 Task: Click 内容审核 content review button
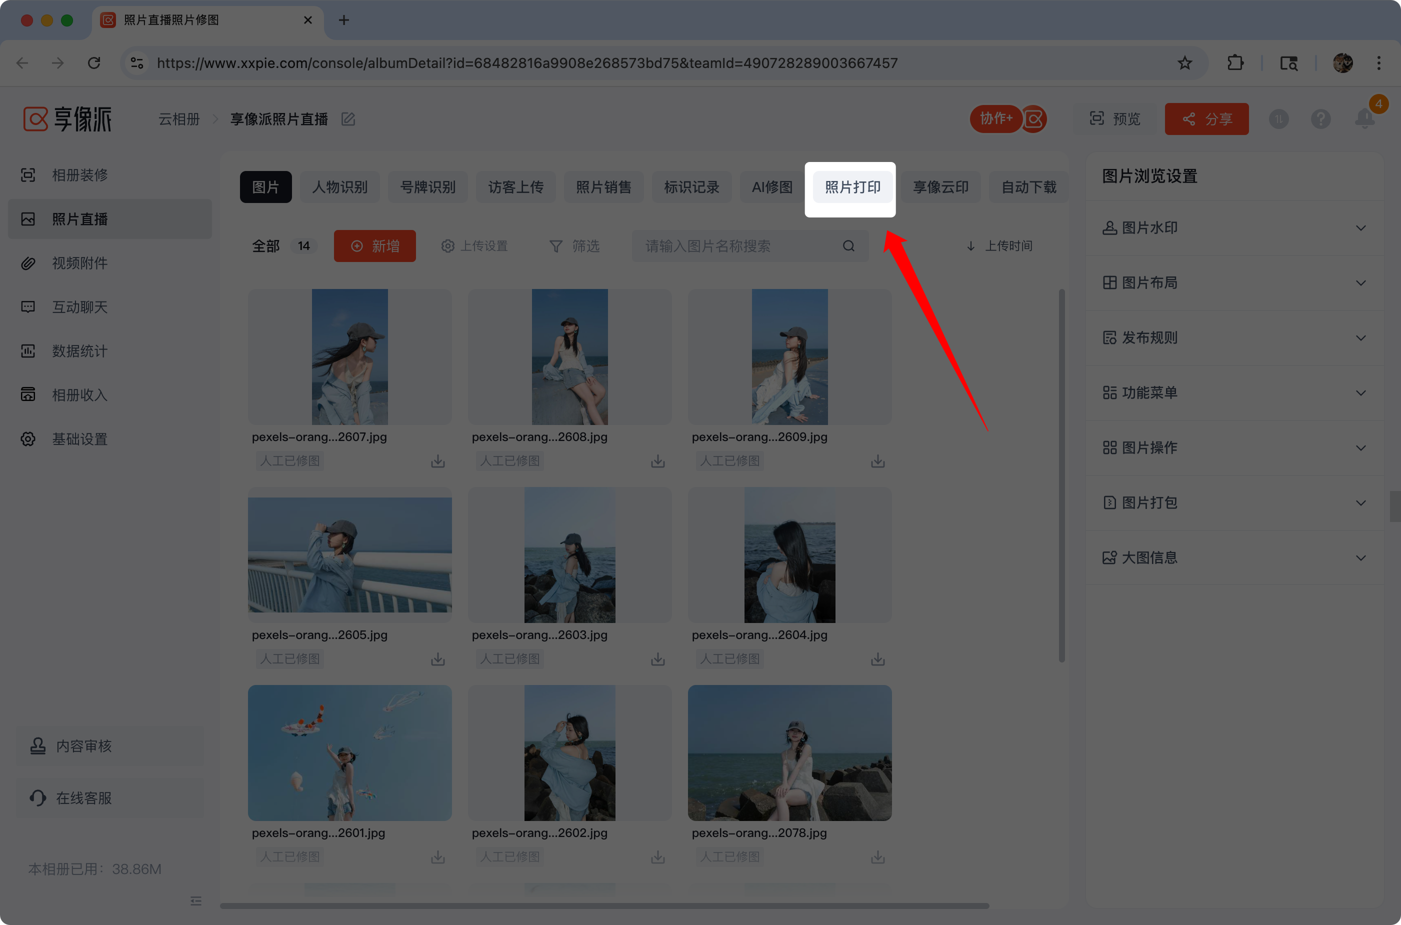point(109,746)
